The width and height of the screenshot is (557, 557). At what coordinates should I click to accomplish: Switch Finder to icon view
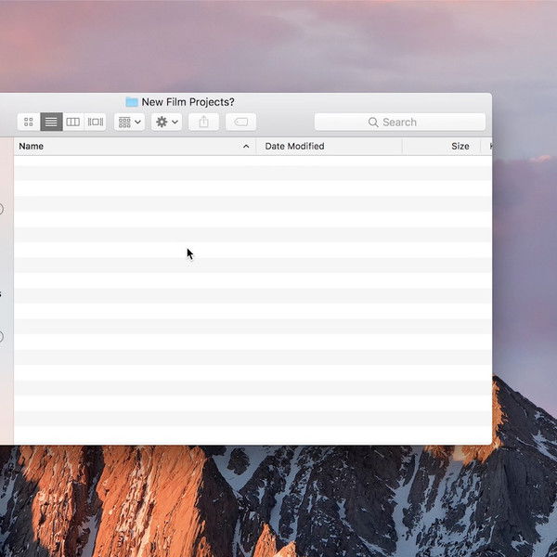[x=29, y=122]
